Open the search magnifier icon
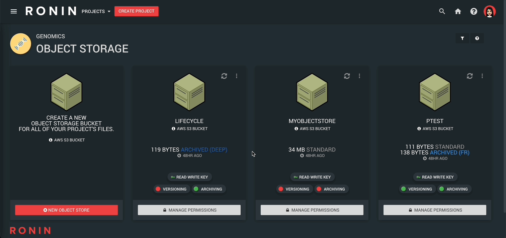Viewport: 506px width, 238px height. tap(442, 11)
